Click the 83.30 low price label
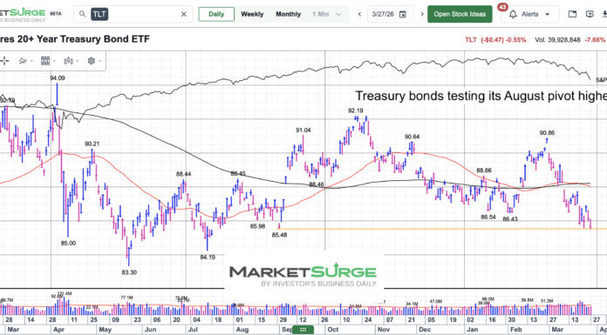 [x=129, y=272]
